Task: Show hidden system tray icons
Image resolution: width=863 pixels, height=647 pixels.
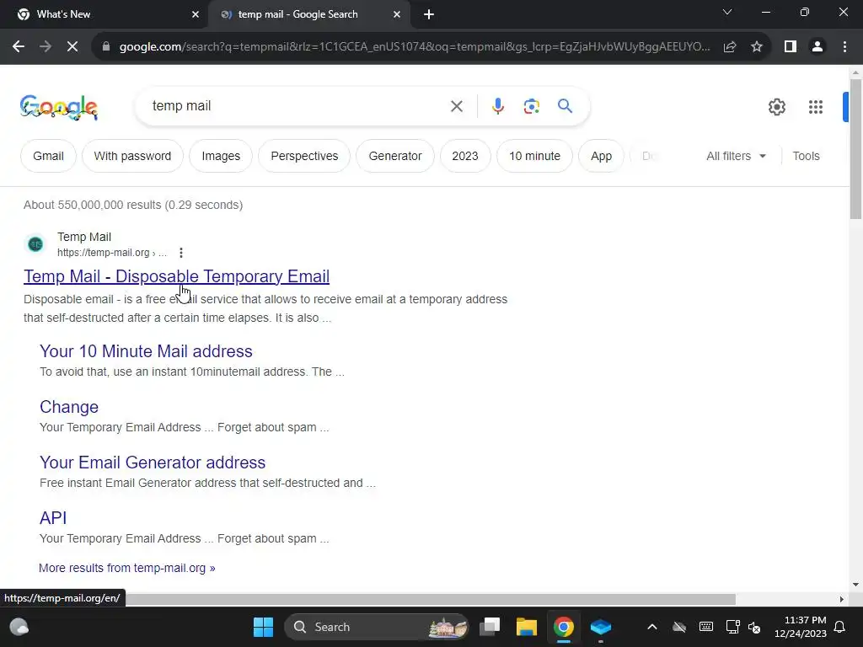Action: tap(651, 627)
